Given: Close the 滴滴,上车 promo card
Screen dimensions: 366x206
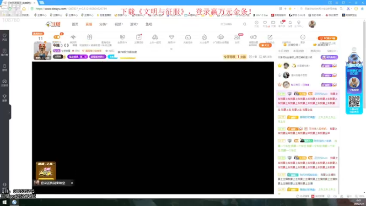Looking at the screenshot, I should [x=54, y=164].
